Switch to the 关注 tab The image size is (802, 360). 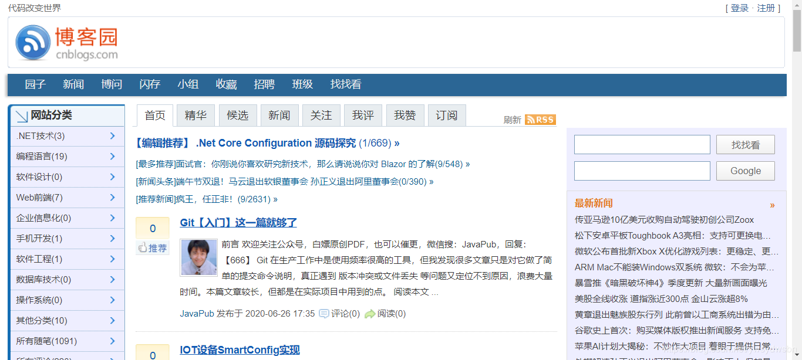click(321, 116)
